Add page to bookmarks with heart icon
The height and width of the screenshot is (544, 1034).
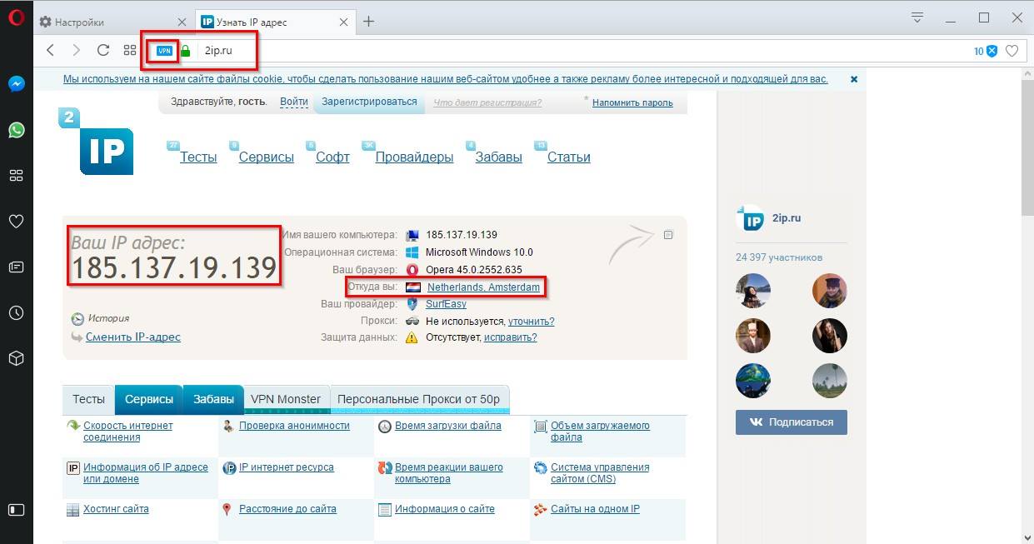[1012, 51]
